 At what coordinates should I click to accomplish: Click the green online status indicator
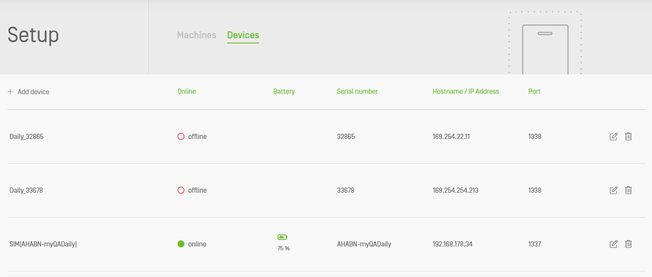coord(181,244)
